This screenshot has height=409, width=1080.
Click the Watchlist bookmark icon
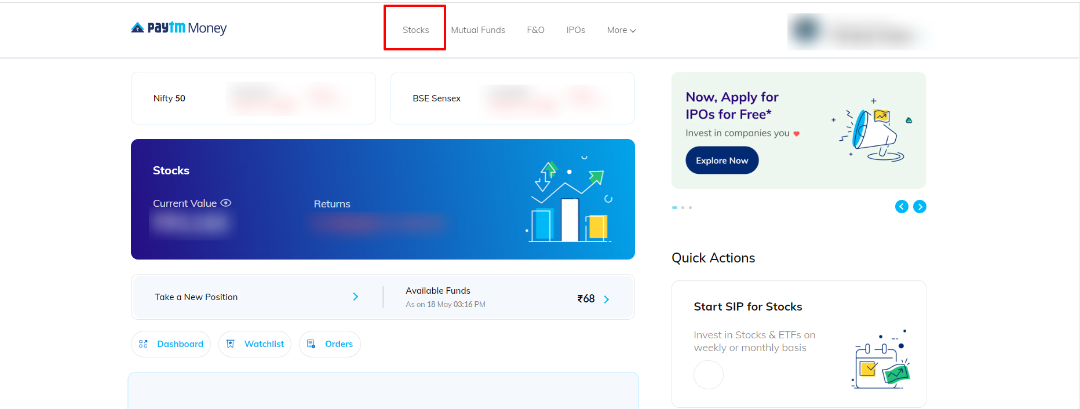[x=230, y=344]
